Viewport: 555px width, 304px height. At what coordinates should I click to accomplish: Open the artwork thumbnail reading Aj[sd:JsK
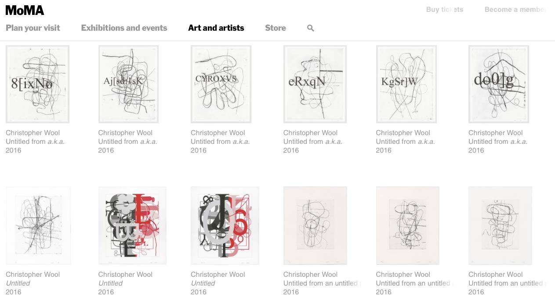click(x=128, y=84)
